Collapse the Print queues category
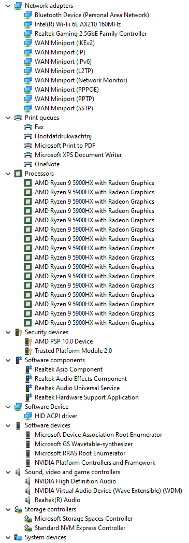 click(8, 118)
